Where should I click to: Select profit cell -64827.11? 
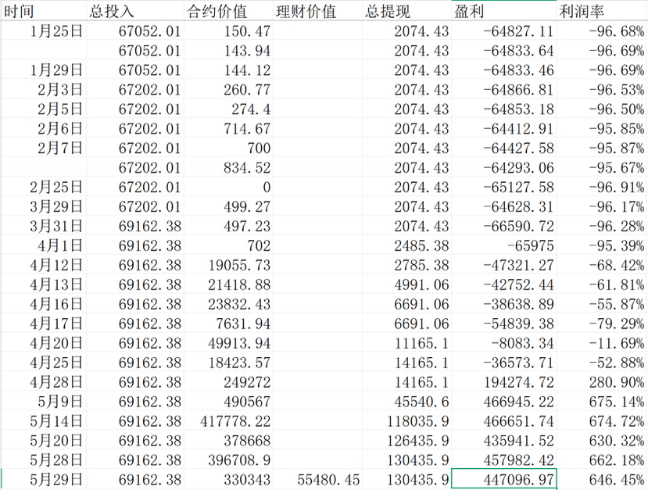click(503, 31)
